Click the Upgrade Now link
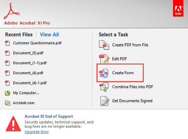Image resolution: width=188 pixels, height=139 pixels. (x=37, y=132)
